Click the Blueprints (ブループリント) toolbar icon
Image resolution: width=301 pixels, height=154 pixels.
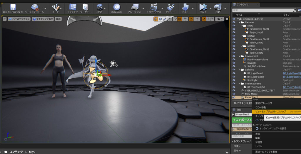tap(135, 7)
